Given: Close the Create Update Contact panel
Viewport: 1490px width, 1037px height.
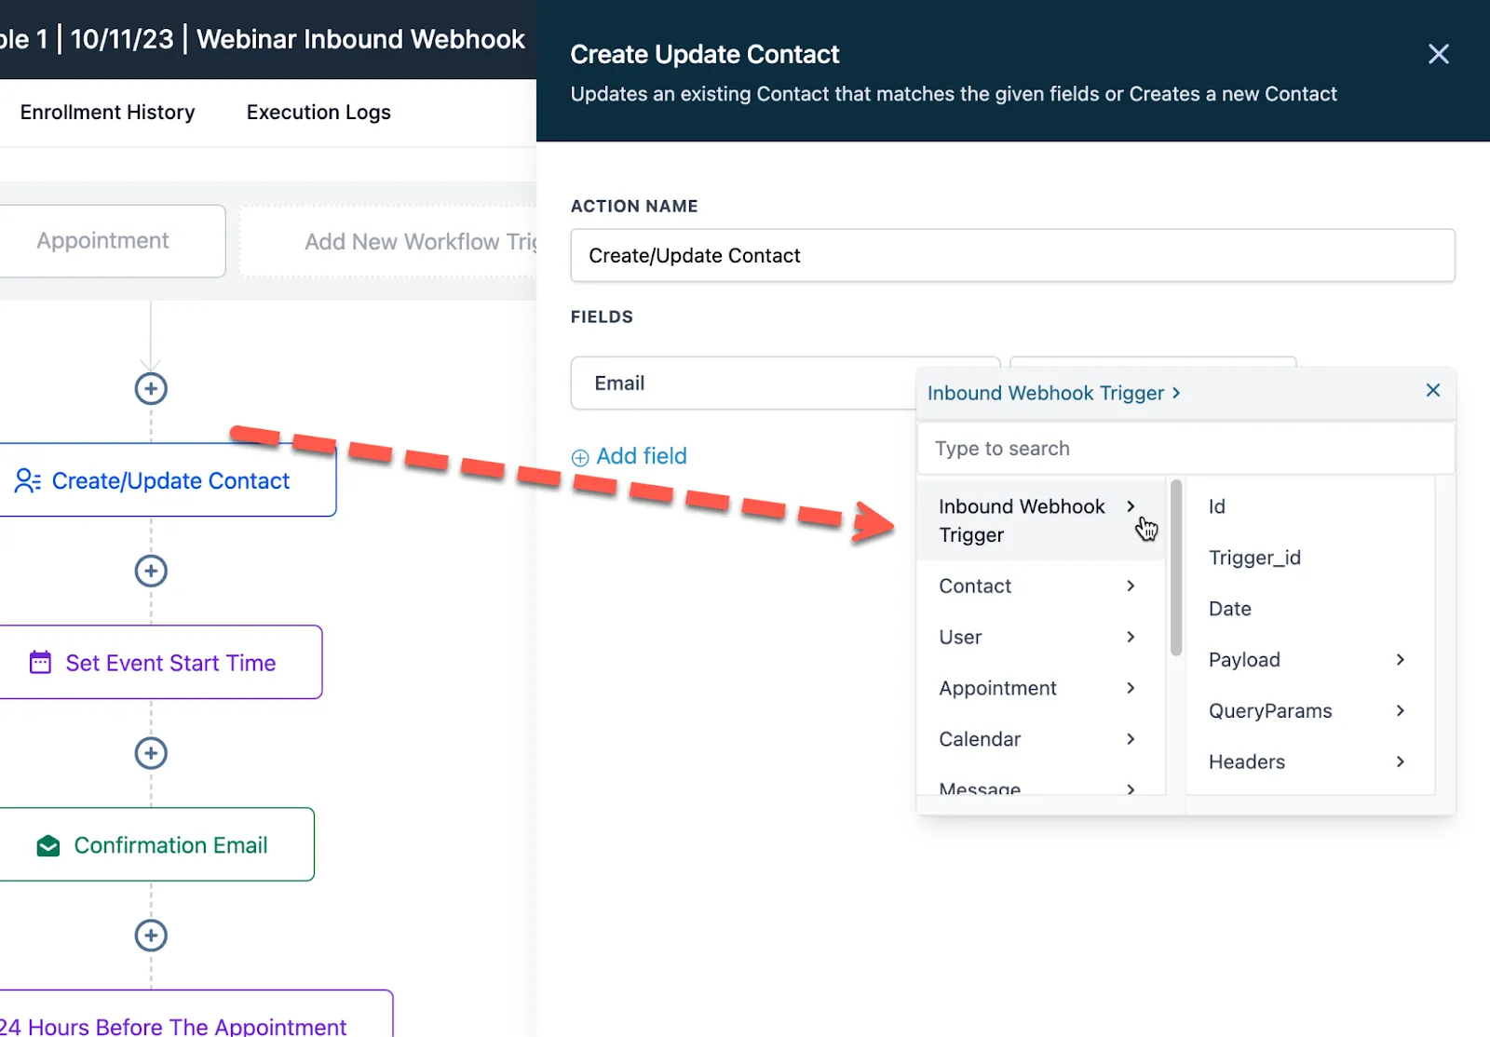Looking at the screenshot, I should pyautogui.click(x=1439, y=54).
